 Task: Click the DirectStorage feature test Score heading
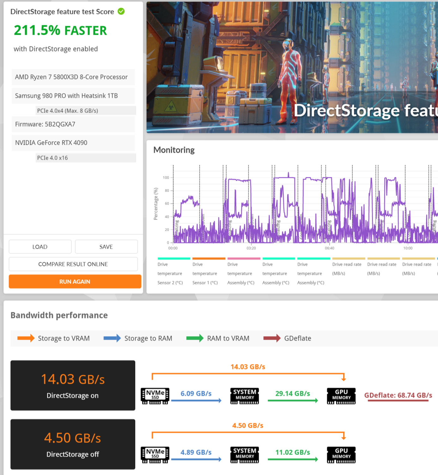[62, 12]
